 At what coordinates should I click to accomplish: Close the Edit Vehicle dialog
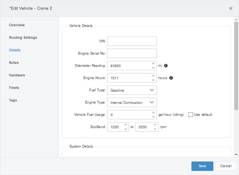[231, 8]
